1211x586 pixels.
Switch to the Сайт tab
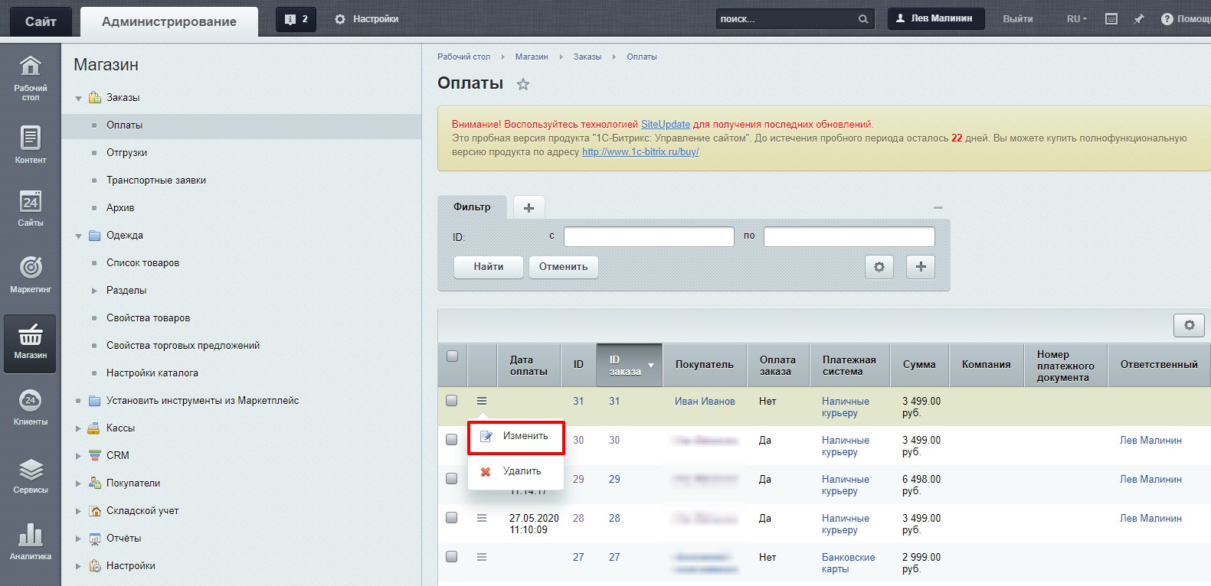click(41, 21)
